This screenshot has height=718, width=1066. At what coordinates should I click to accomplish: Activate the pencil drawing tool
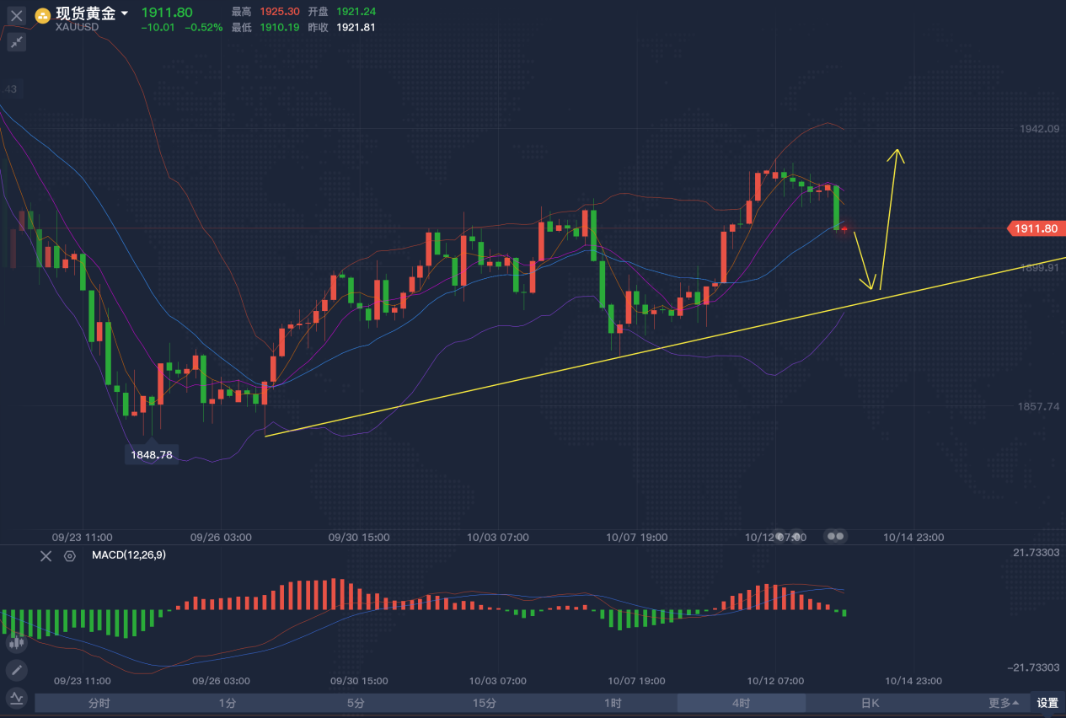(x=17, y=671)
